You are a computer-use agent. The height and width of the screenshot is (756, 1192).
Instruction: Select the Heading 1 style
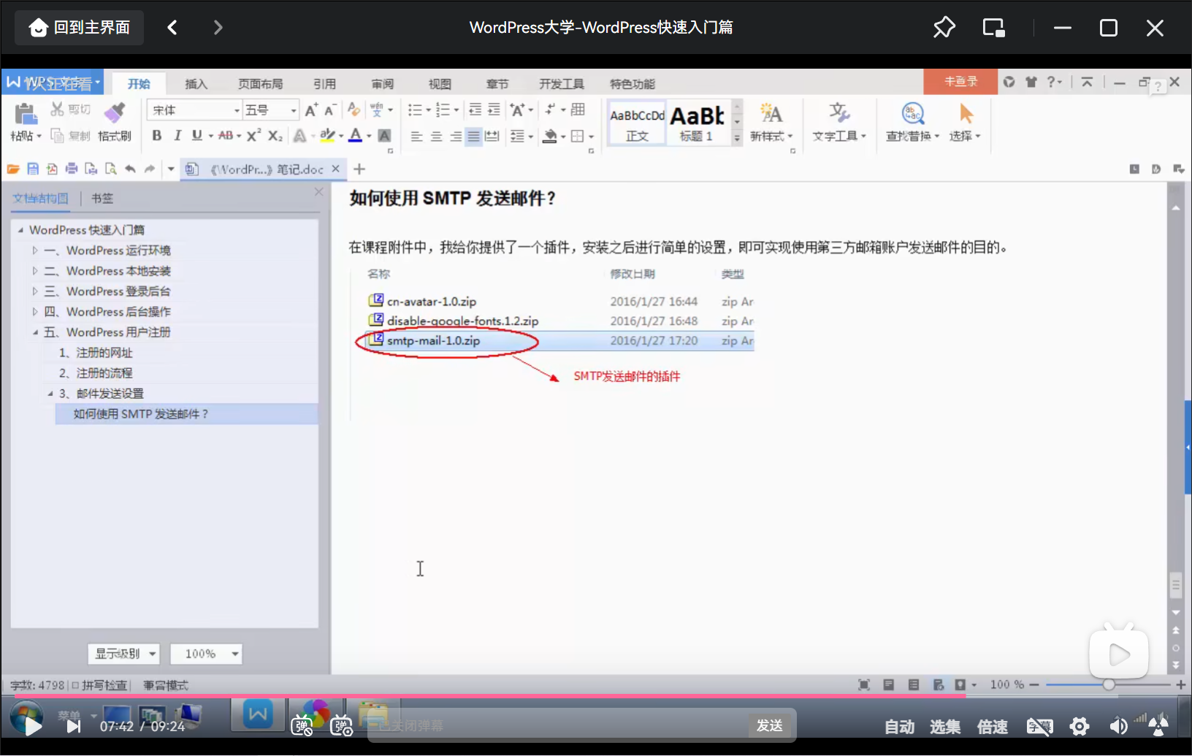pos(698,123)
